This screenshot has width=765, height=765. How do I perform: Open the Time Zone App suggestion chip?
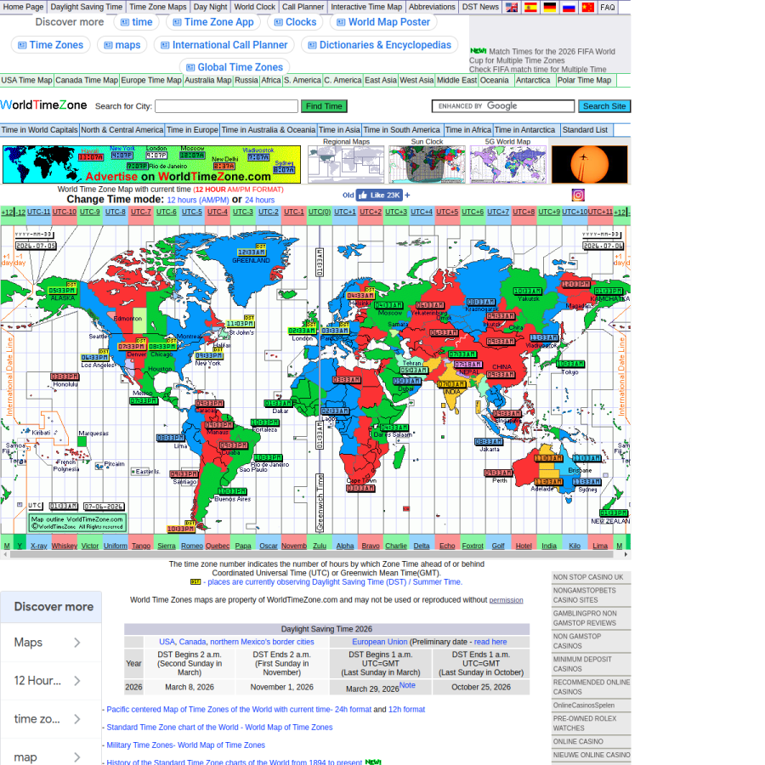pos(213,22)
